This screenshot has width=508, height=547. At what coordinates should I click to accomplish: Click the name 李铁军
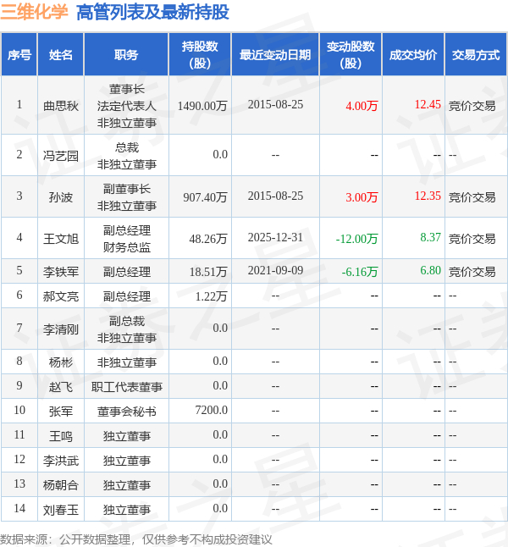[x=61, y=272]
